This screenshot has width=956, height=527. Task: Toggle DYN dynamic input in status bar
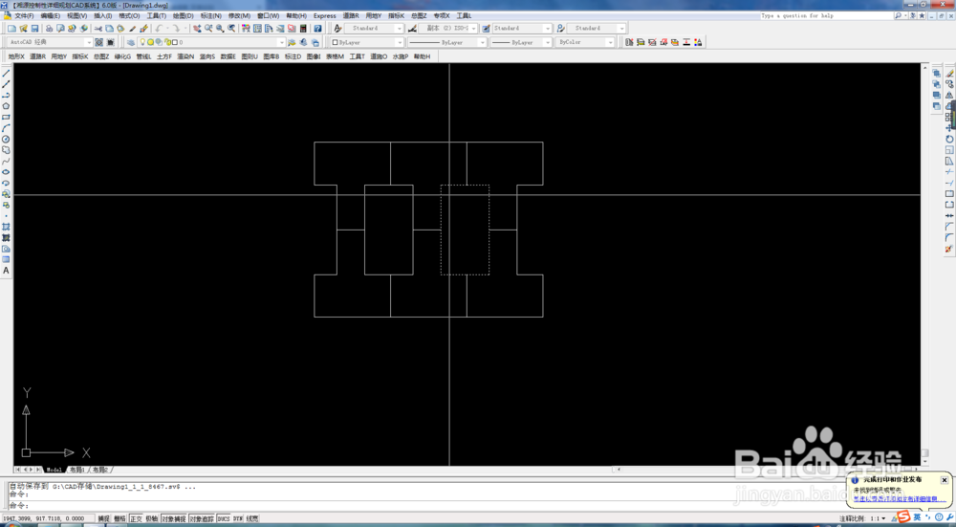[x=238, y=518]
